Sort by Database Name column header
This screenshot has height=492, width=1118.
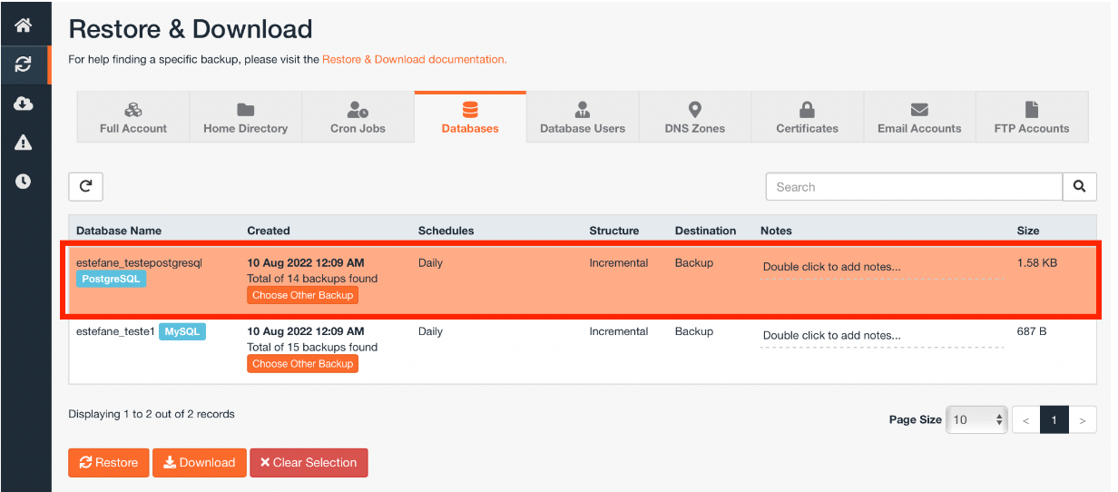click(119, 231)
